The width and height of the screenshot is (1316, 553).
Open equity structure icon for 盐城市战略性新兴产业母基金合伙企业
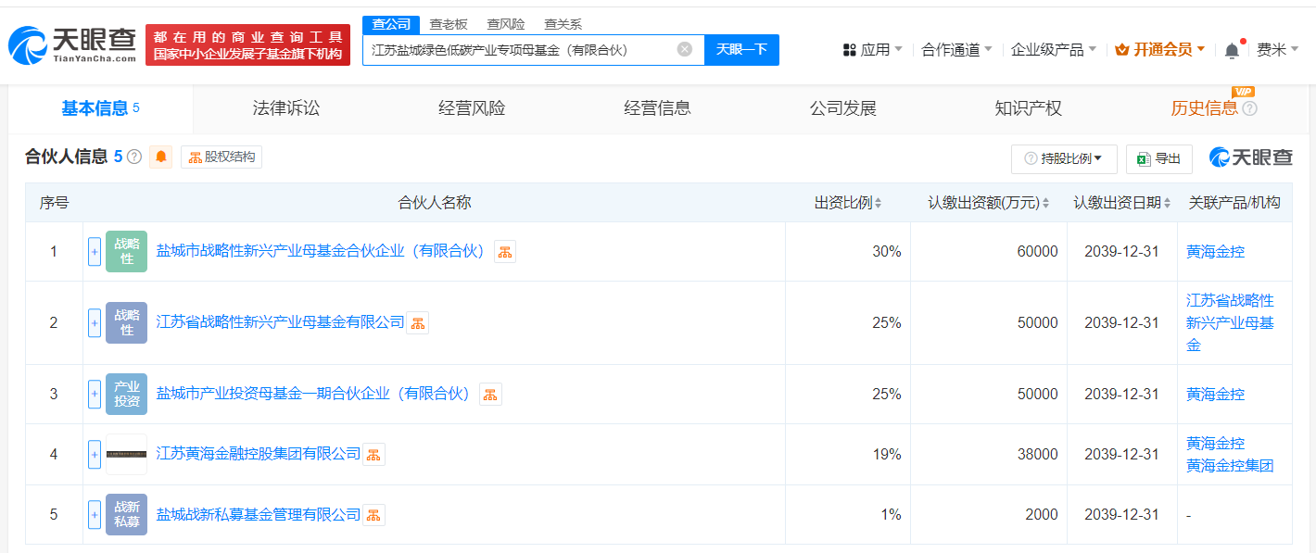(x=505, y=251)
